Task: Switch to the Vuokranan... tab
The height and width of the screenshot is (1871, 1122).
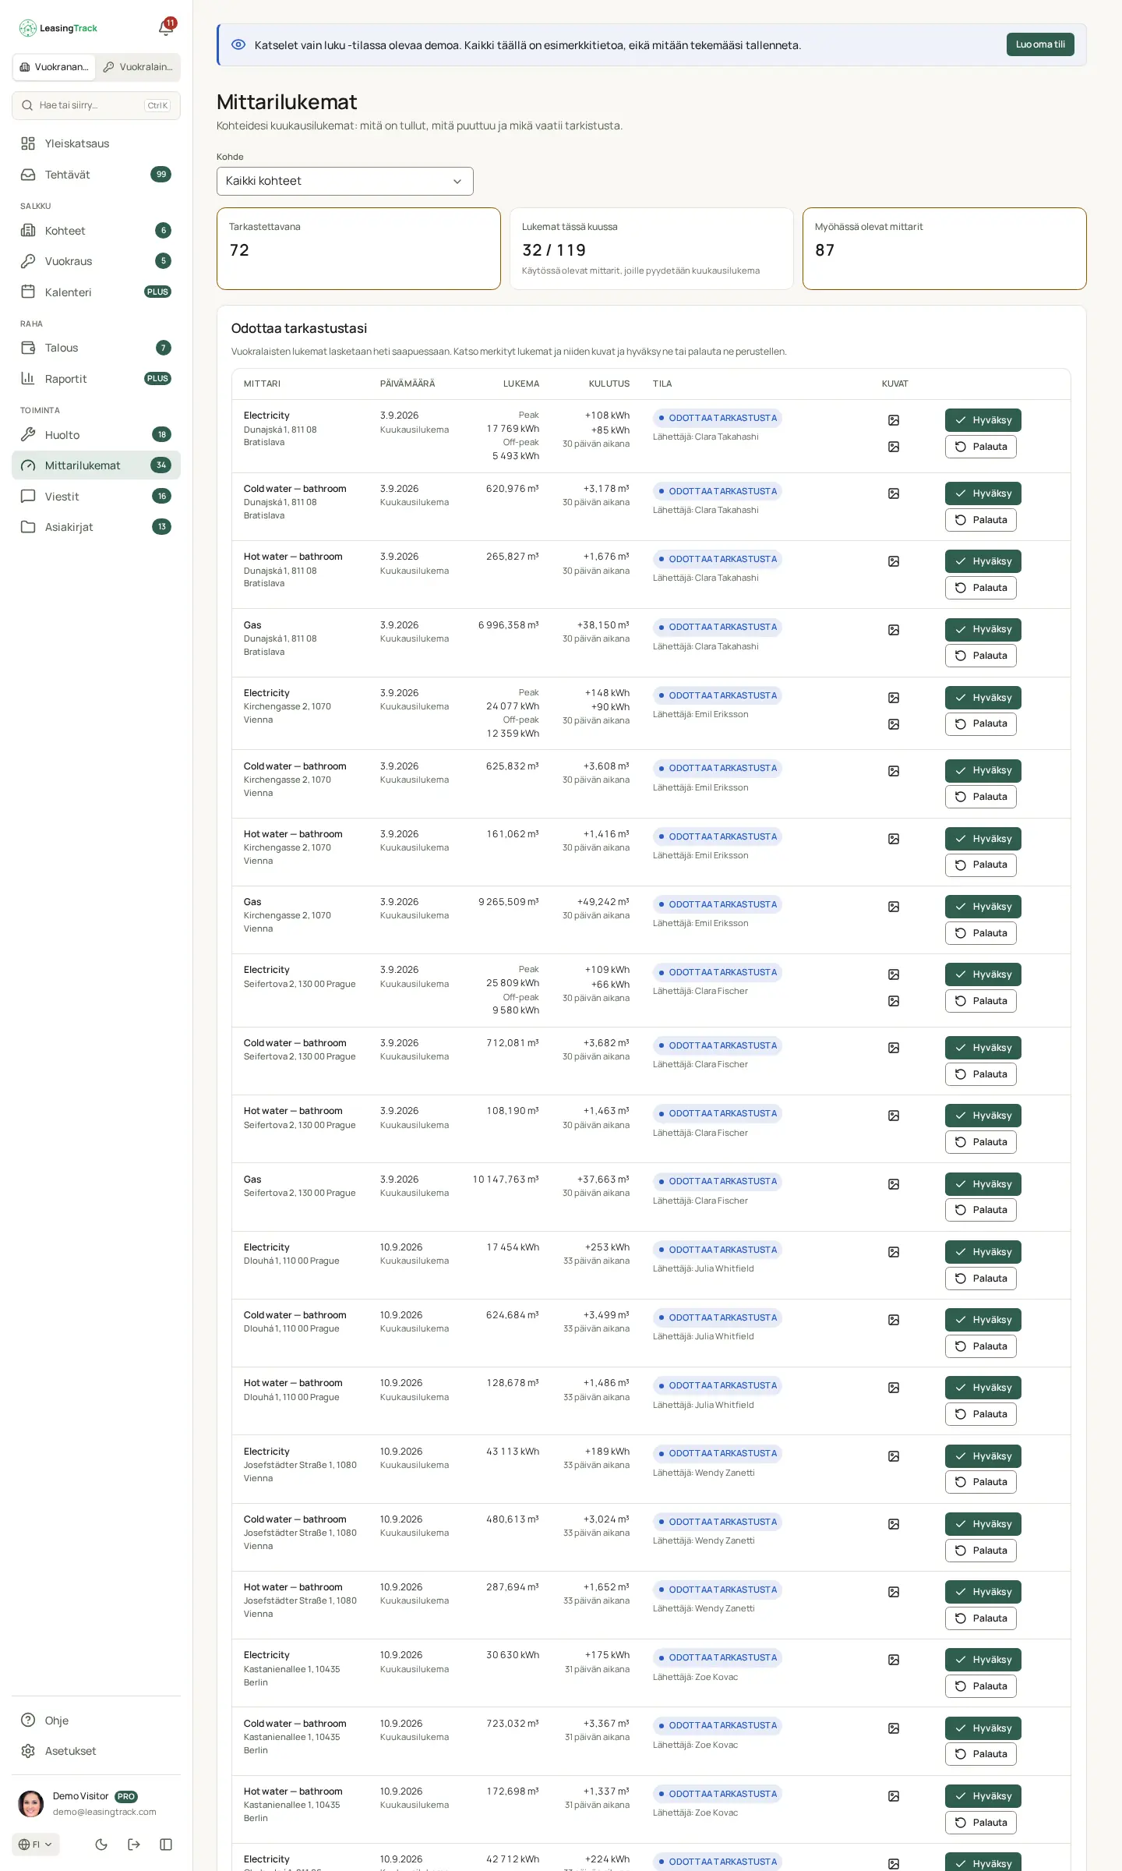Action: pos(54,67)
